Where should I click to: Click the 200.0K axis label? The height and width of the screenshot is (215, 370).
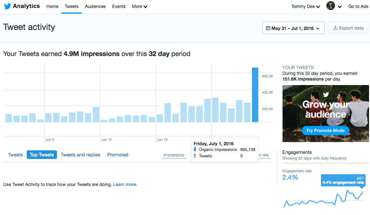pyautogui.click(x=267, y=109)
